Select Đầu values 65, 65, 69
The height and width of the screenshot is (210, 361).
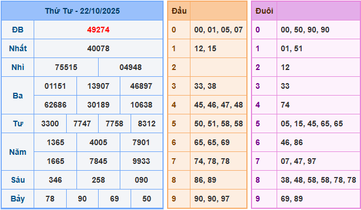(x=212, y=142)
